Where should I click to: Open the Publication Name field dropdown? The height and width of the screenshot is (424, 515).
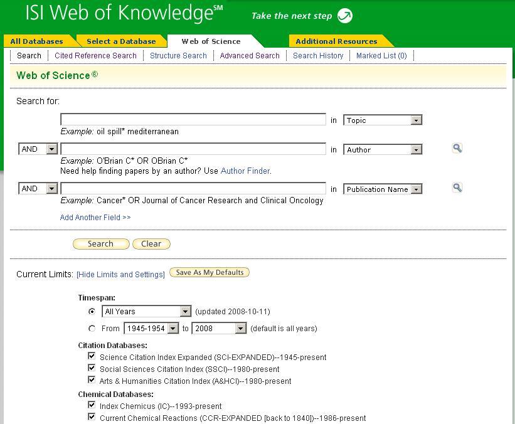(383, 189)
